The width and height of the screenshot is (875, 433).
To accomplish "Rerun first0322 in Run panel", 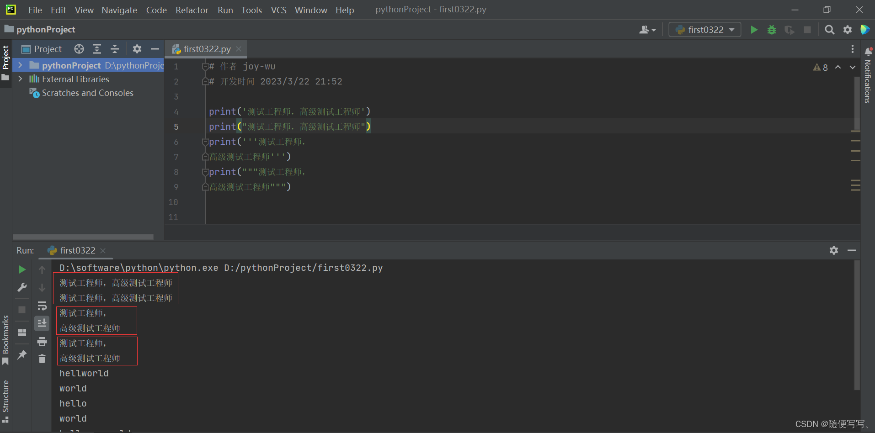I will (x=22, y=269).
